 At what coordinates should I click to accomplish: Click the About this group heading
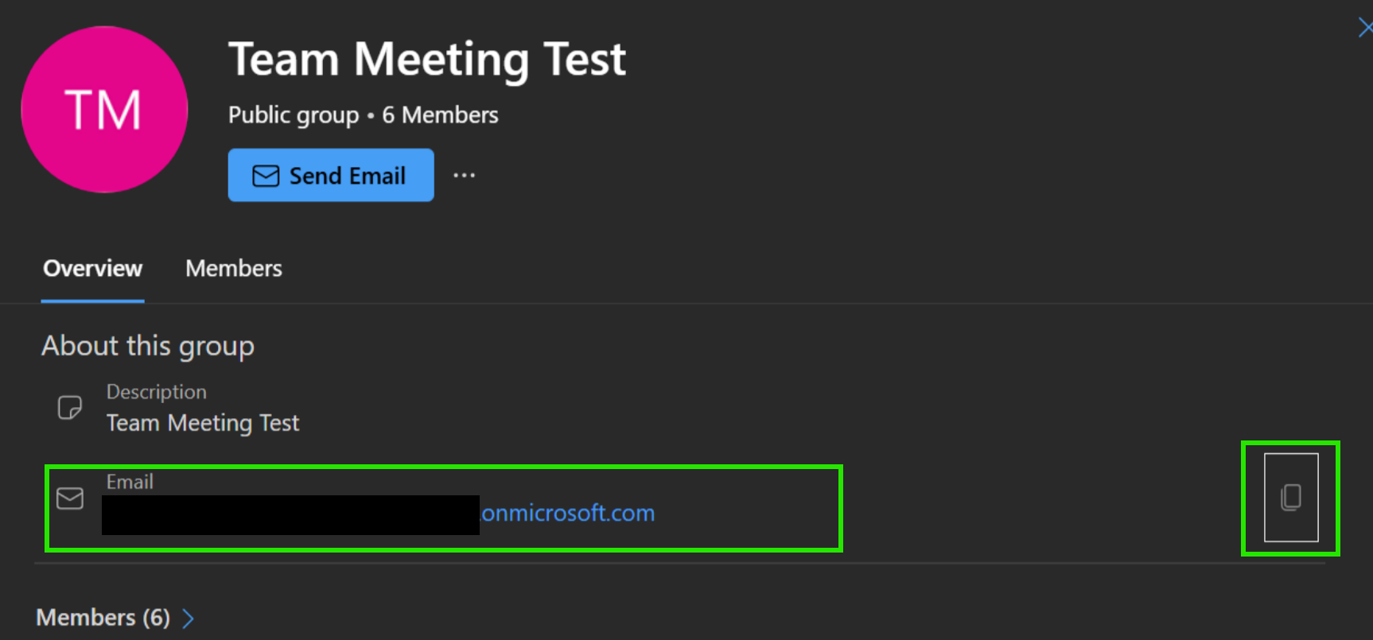pos(148,347)
